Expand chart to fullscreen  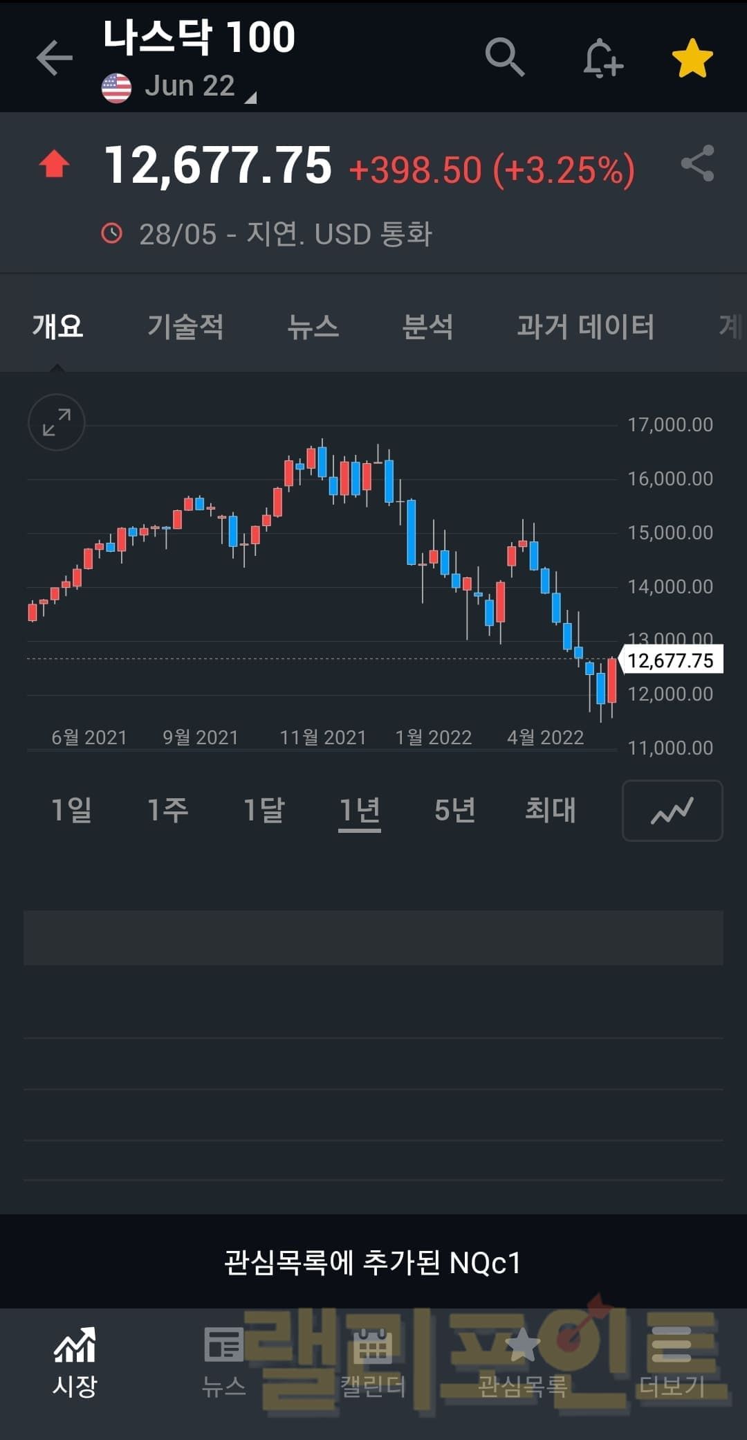coord(57,422)
